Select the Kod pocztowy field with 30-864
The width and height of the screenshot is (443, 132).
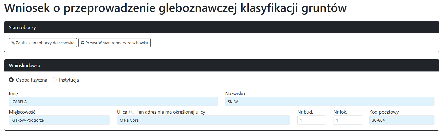402,120
